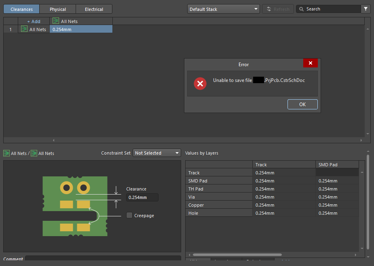374x266 pixels.
Task: Click the Refresh button
Action: coord(278,9)
